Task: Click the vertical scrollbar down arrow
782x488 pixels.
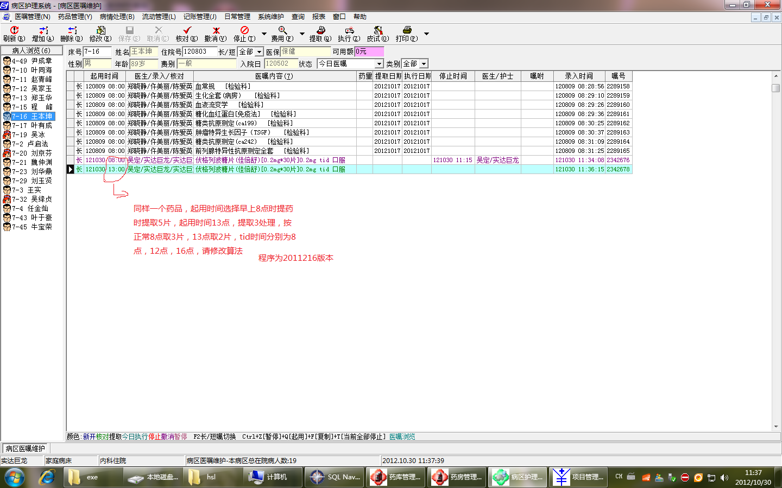Action: (776, 427)
